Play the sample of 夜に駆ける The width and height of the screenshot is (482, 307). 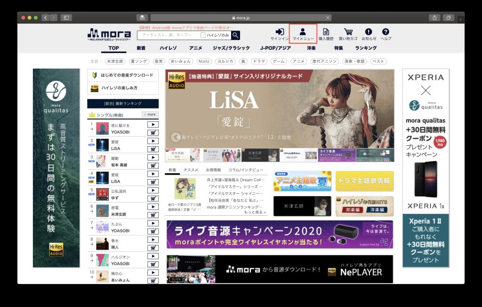(153, 124)
